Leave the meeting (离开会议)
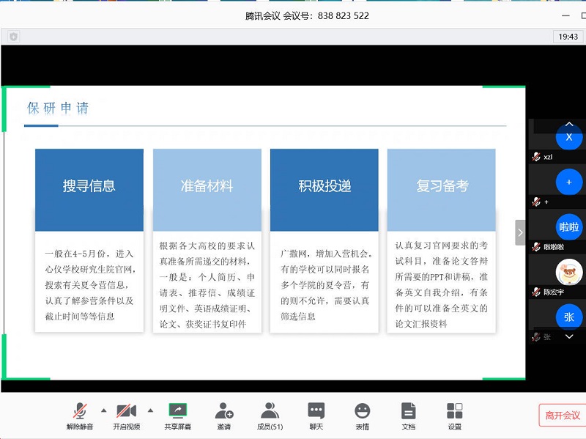Screen dimensions: 586x439 coord(562,416)
